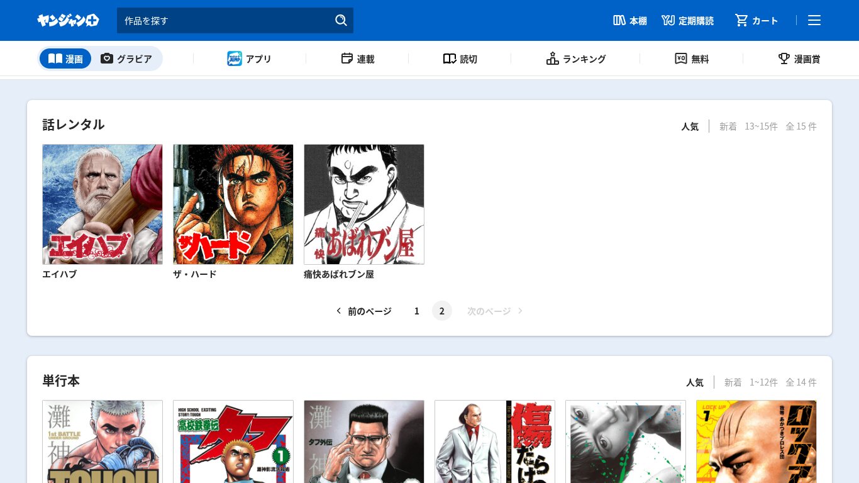Switch to the グラビア toggle

click(126, 58)
